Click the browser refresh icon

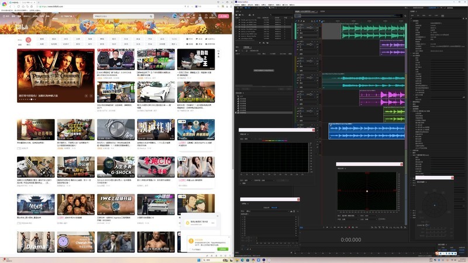point(18,7)
